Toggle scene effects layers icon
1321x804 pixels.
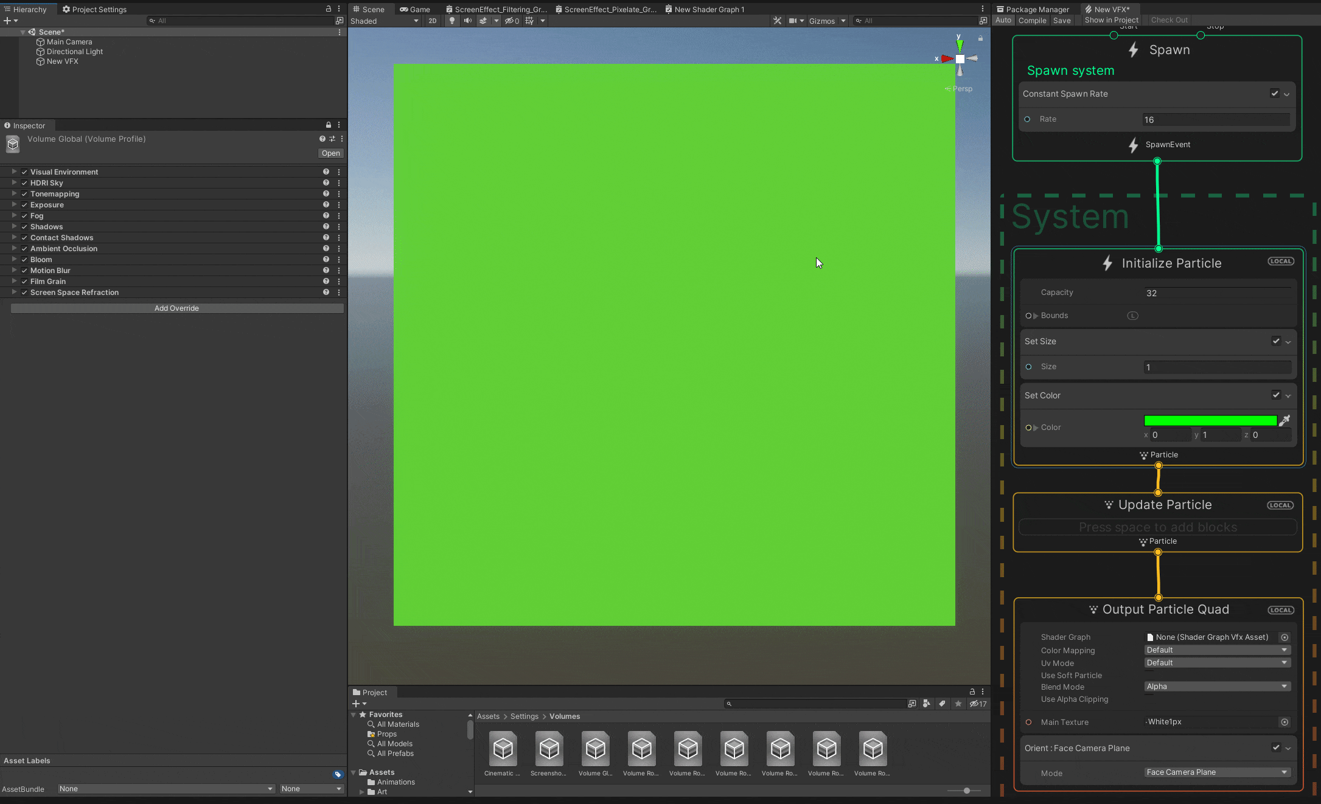click(x=483, y=21)
